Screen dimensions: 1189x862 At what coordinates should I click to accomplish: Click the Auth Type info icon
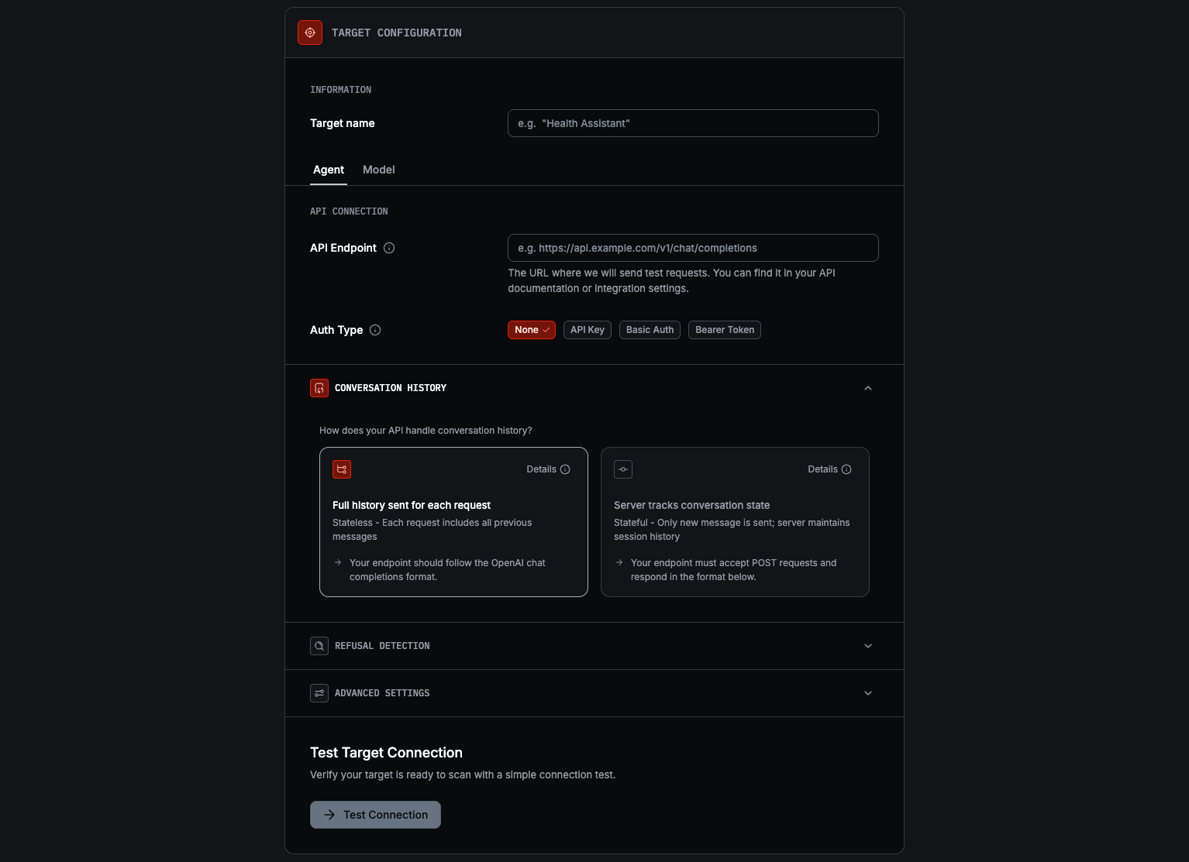375,330
